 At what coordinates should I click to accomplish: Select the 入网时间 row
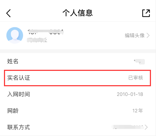pyautogui.click(x=78, y=94)
